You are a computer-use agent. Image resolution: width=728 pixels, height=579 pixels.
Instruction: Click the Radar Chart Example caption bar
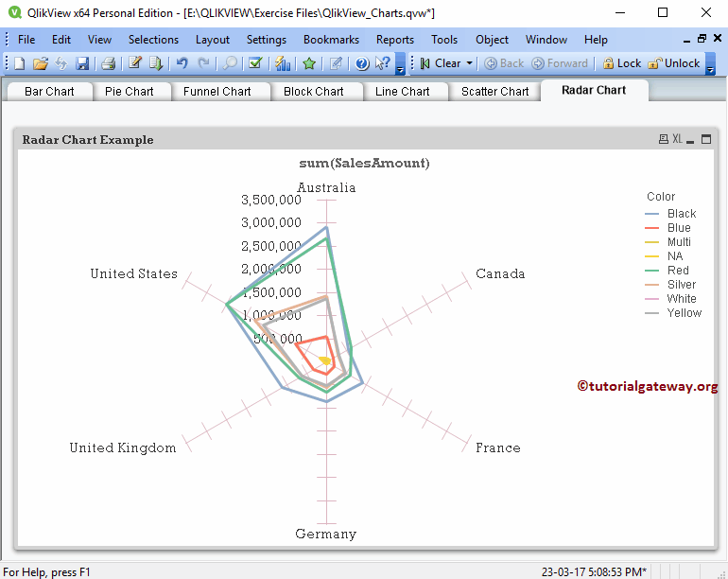366,139
